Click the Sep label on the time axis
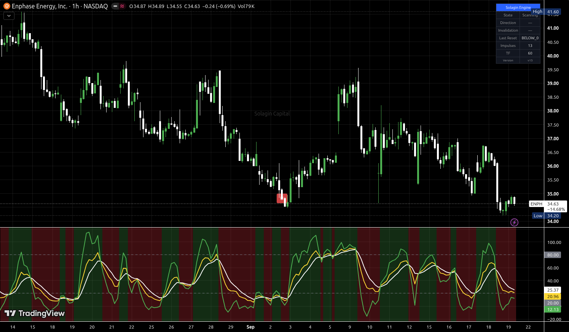The image size is (569, 332). coord(250,327)
